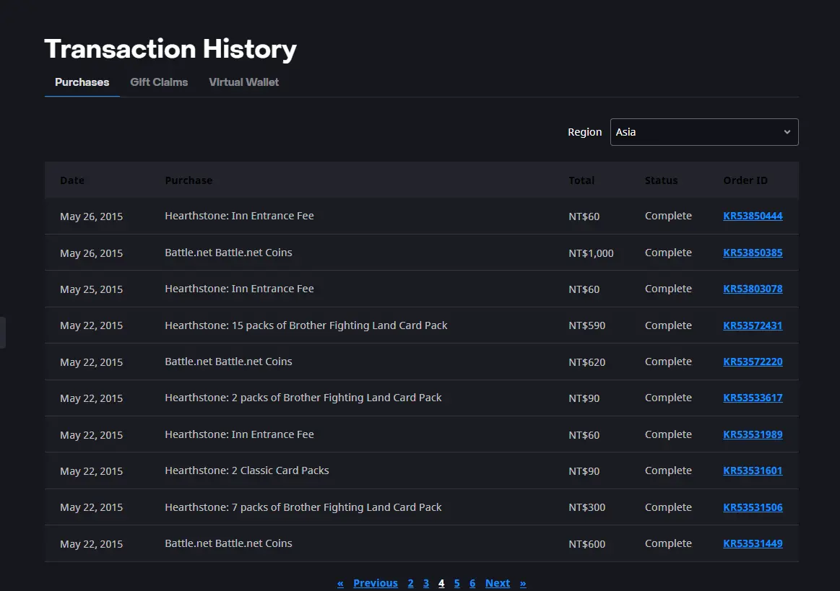Go to the first page with « link
Viewport: 840px width, 591px height.
pos(340,583)
